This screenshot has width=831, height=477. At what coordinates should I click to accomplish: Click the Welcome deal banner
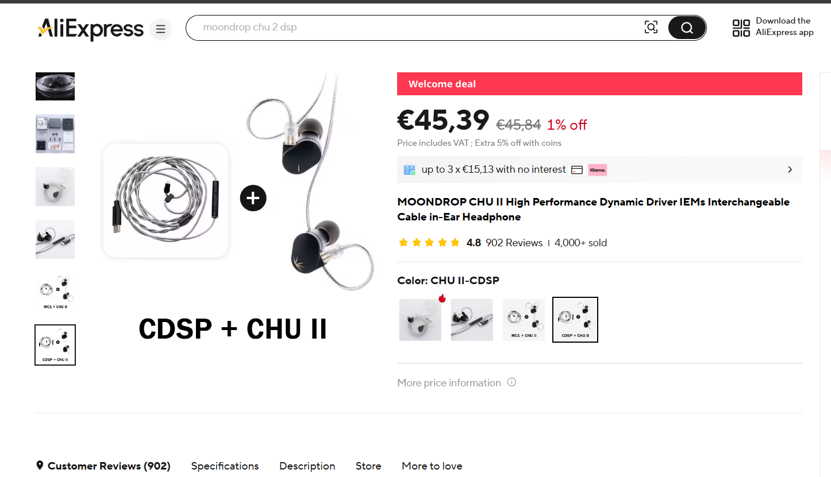[599, 84]
